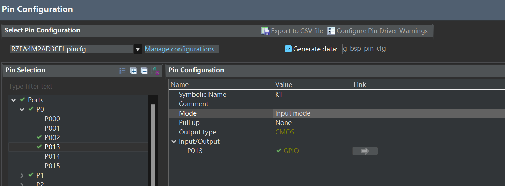Click the Select Pin Configuration section title
The width and height of the screenshot is (505, 186).
coord(42,30)
